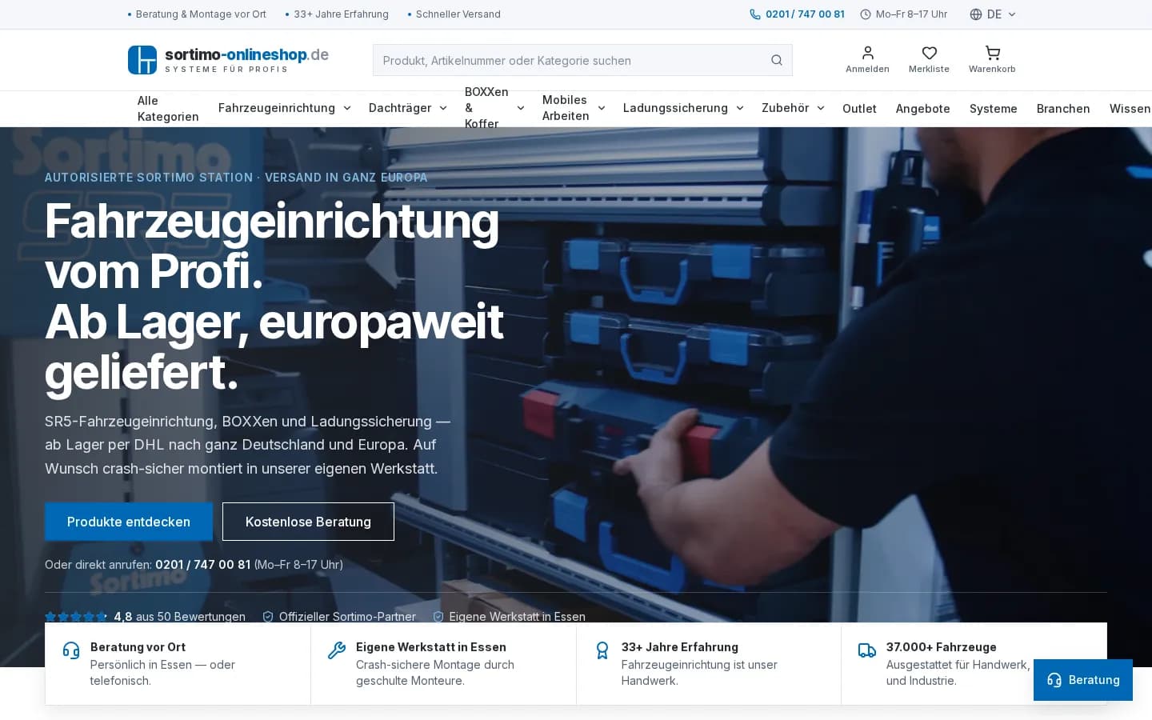Click the search magnifier icon

point(777,60)
